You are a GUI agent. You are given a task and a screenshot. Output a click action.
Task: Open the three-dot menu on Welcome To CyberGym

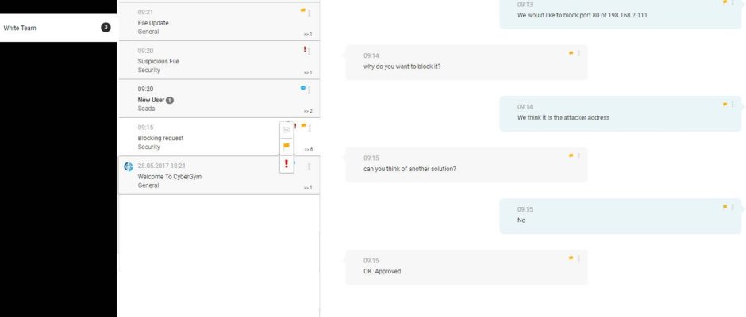(x=310, y=166)
